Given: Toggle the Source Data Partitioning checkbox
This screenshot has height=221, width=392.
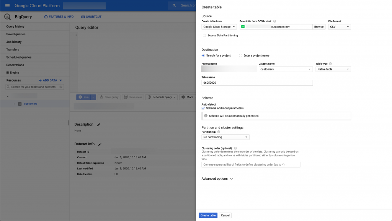Looking at the screenshot, I should tap(204, 36).
